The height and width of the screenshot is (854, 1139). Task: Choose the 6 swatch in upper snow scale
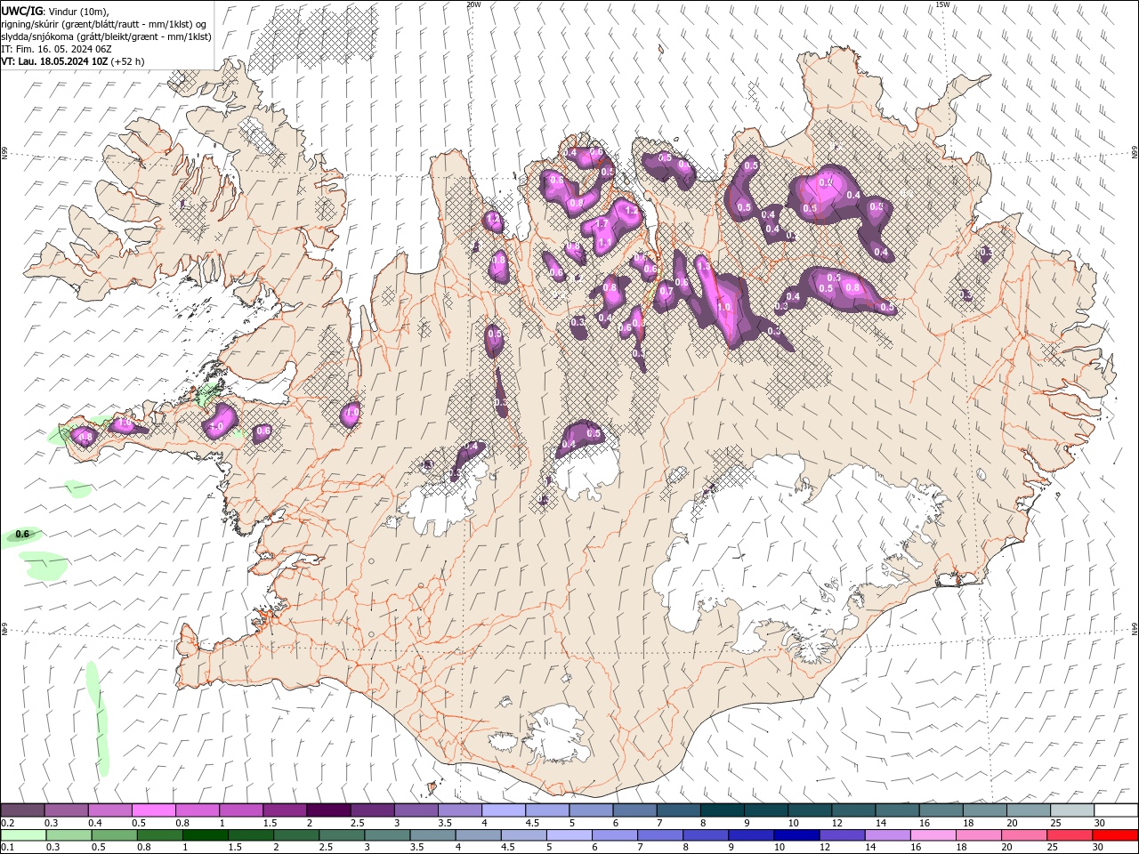(x=634, y=810)
